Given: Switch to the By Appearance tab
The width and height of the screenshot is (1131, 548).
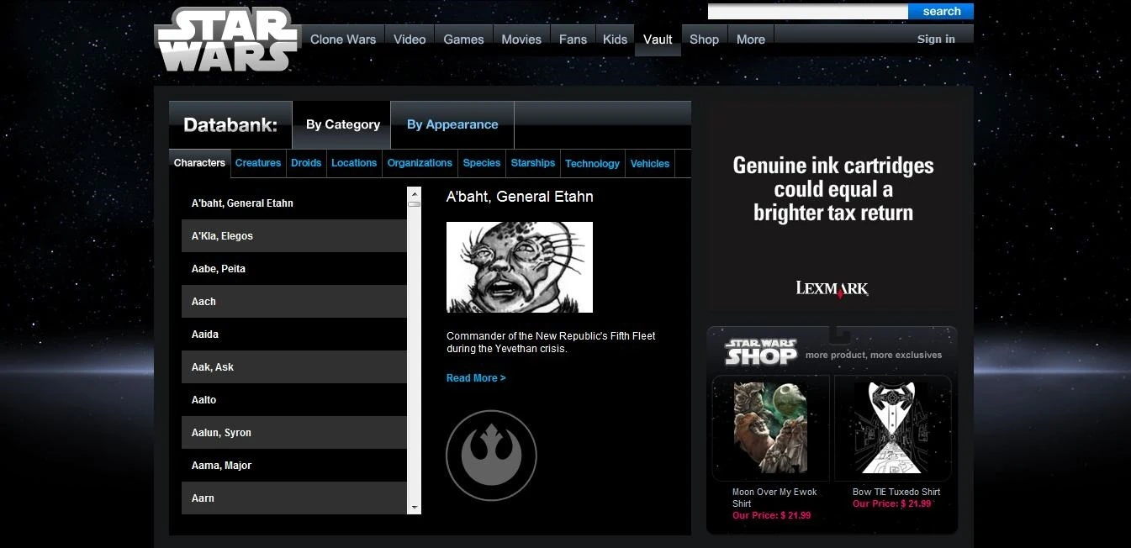Looking at the screenshot, I should [x=452, y=124].
